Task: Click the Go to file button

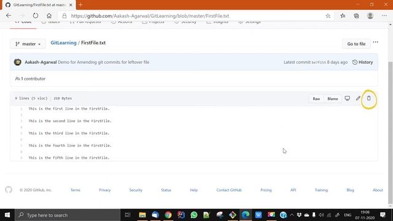Action: pyautogui.click(x=356, y=44)
